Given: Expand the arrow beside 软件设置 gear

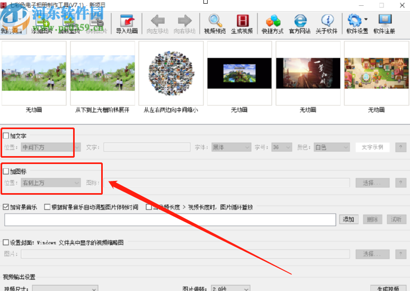Looking at the screenshot, I should [366, 19].
